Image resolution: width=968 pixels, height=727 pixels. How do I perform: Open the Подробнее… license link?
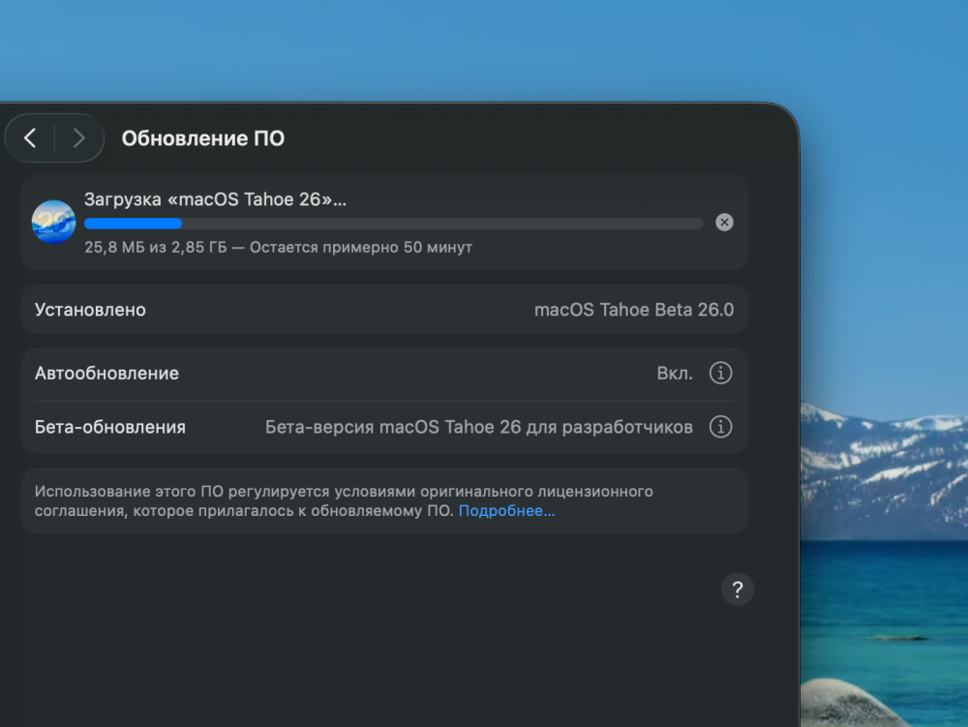pyautogui.click(x=506, y=511)
